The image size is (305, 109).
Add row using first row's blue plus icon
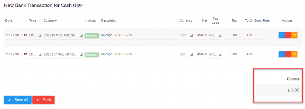[x=282, y=35]
